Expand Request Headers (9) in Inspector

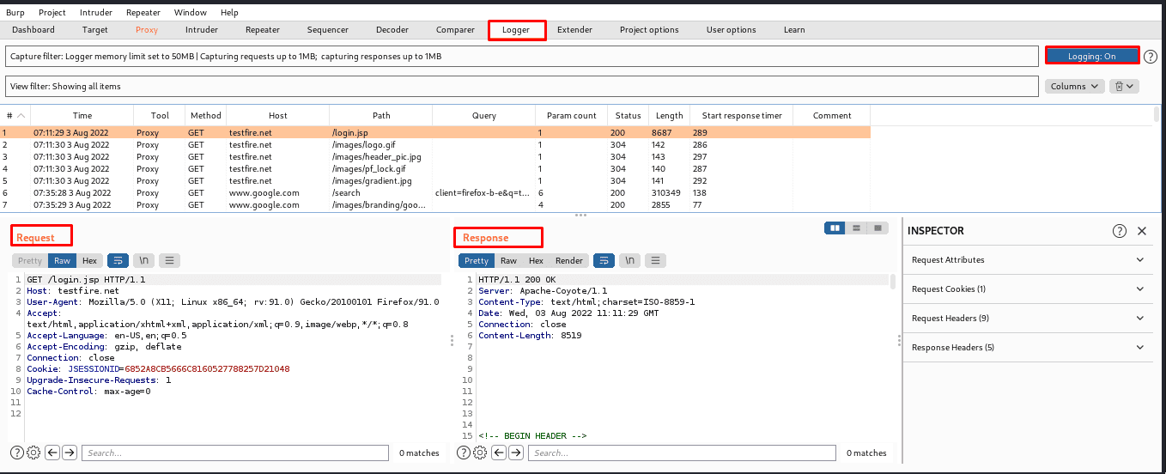pos(1029,318)
